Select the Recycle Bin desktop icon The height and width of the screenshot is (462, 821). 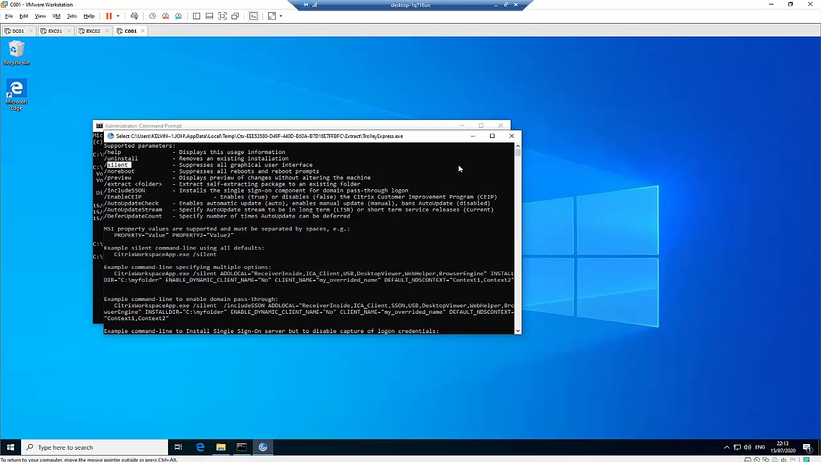[17, 53]
